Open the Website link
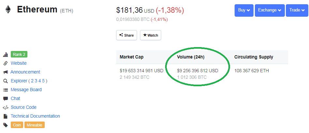The image size is (309, 133). coord(19,63)
